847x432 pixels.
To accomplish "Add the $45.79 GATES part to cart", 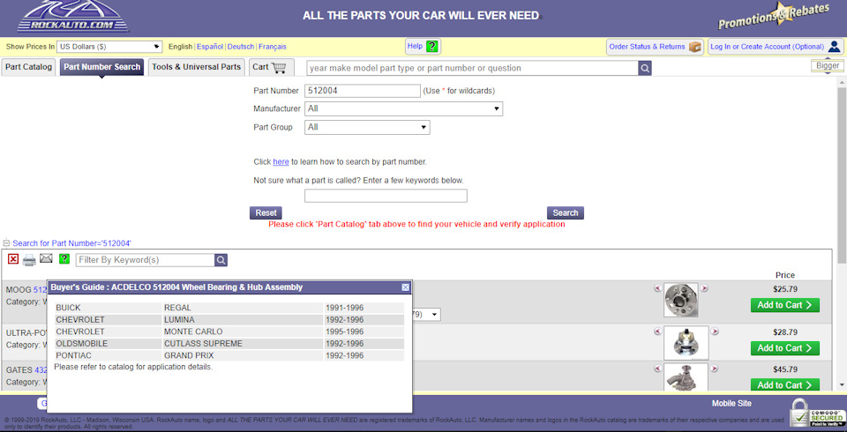I will [x=785, y=384].
